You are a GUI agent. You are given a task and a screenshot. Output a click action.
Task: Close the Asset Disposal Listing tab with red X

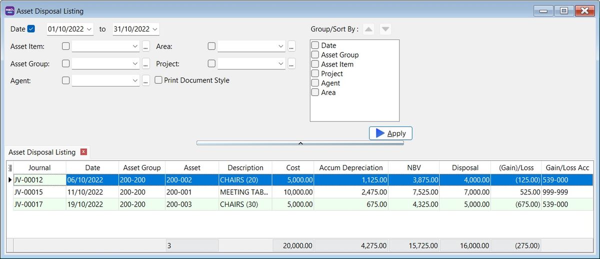tap(83, 152)
